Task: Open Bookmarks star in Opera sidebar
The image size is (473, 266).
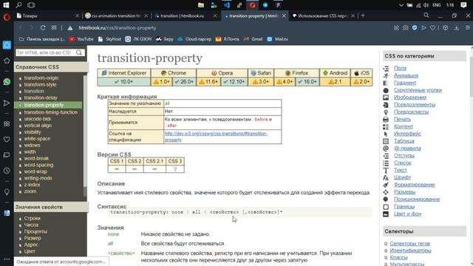Action: click(x=7, y=61)
